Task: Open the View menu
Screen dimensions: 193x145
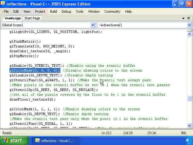Action: point(27,11)
